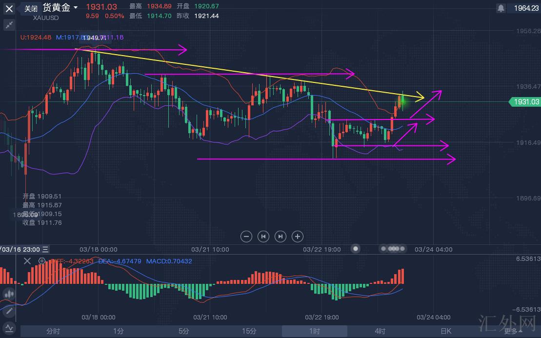Close the chart with the X button

(9, 9)
